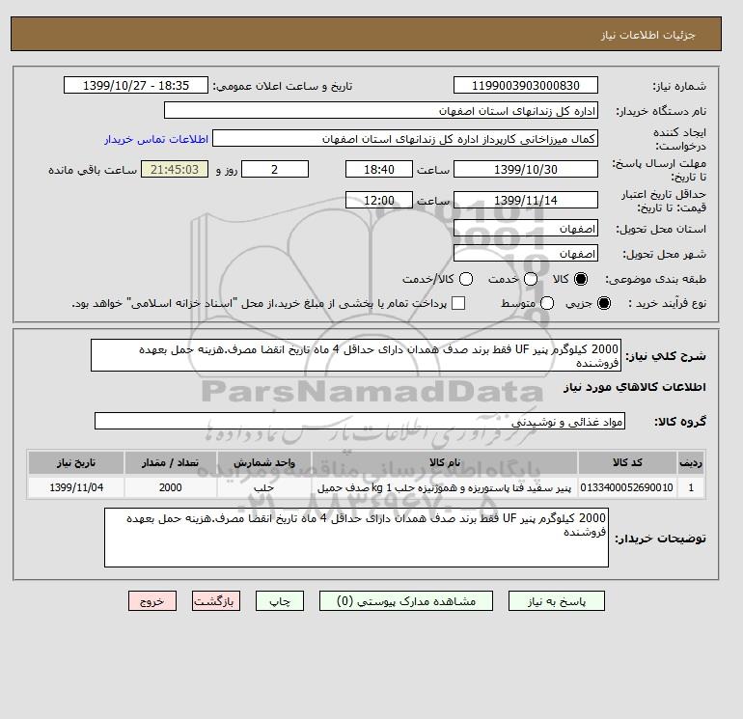The height and width of the screenshot is (719, 743).
Task: Click the delivery province field اصفهان
Action: pyautogui.click(x=526, y=229)
